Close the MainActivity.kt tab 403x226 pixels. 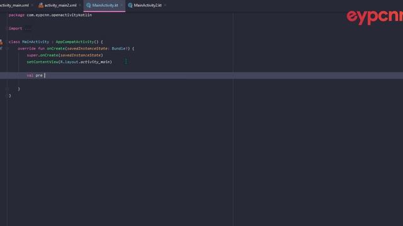click(122, 5)
